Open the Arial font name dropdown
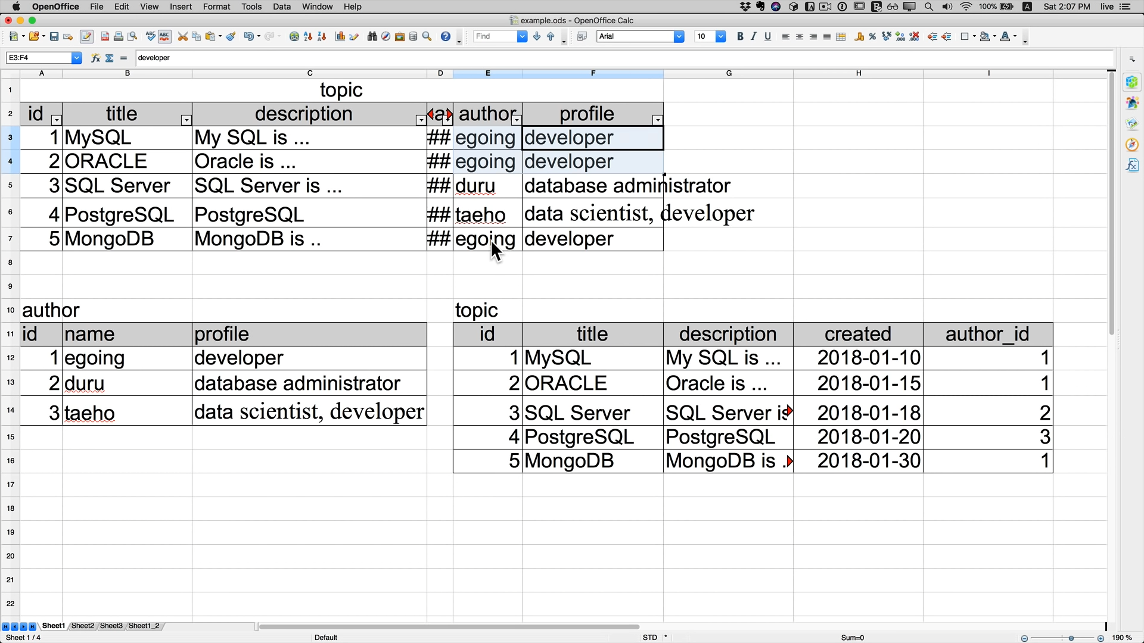 (679, 37)
